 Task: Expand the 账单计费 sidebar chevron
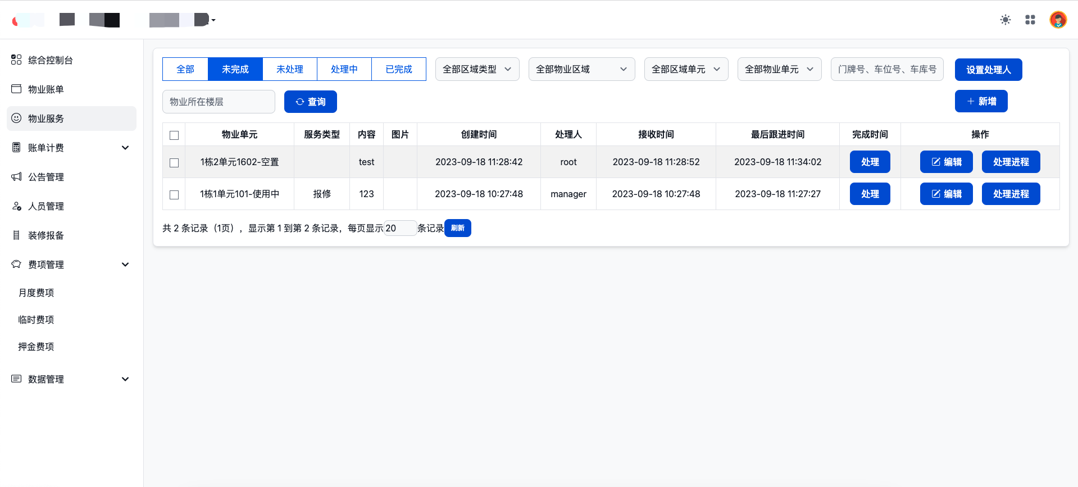[x=125, y=148]
